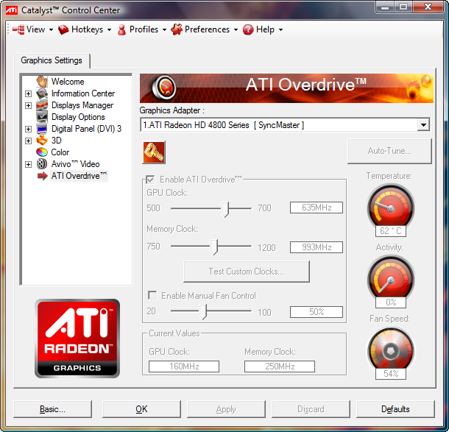Screen dimensions: 449x432
Task: Confirm with the OK button
Action: [x=141, y=409]
